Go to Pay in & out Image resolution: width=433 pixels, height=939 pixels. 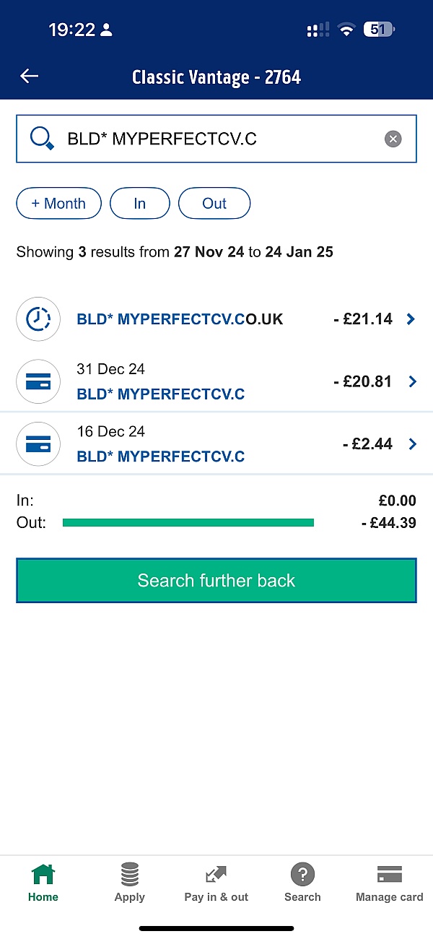216,883
